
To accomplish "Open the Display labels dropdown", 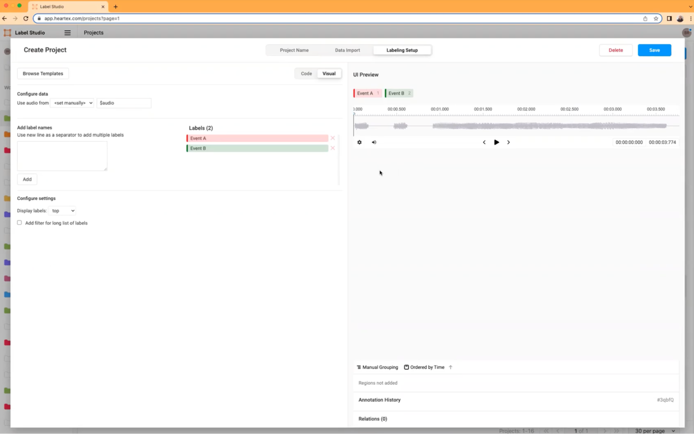I will coord(62,211).
